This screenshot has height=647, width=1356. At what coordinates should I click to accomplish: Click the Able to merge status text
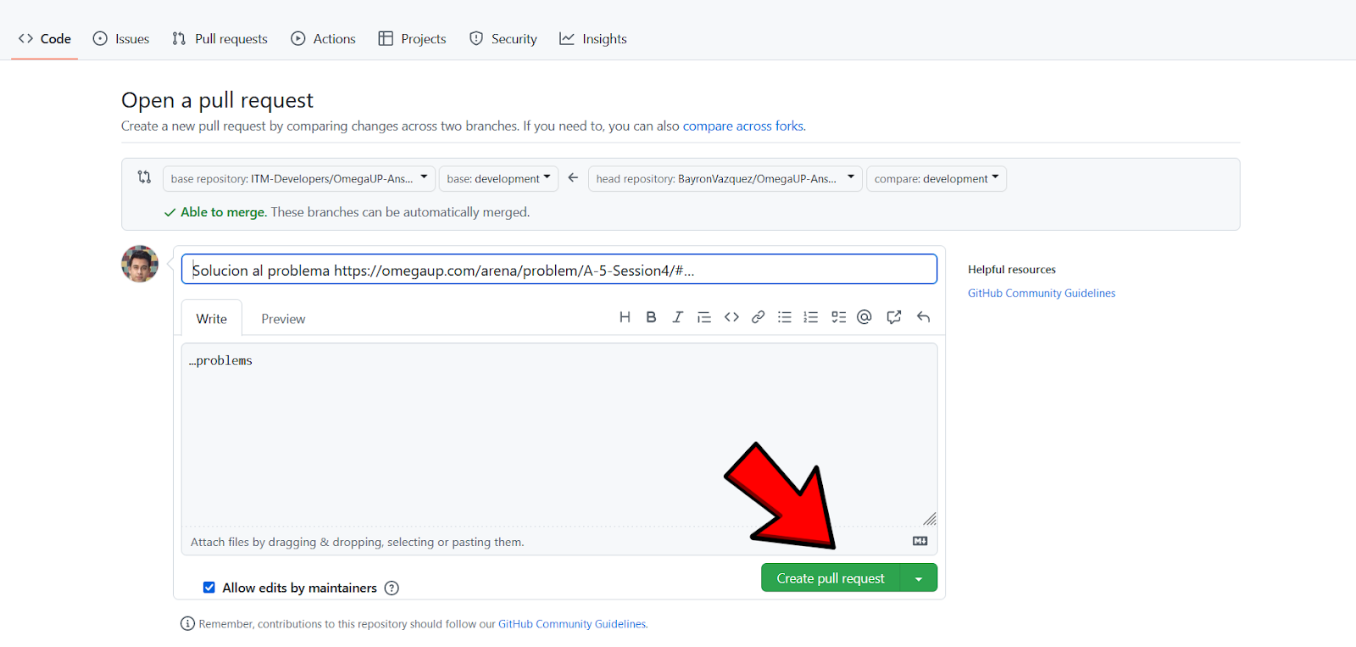pyautogui.click(x=224, y=212)
